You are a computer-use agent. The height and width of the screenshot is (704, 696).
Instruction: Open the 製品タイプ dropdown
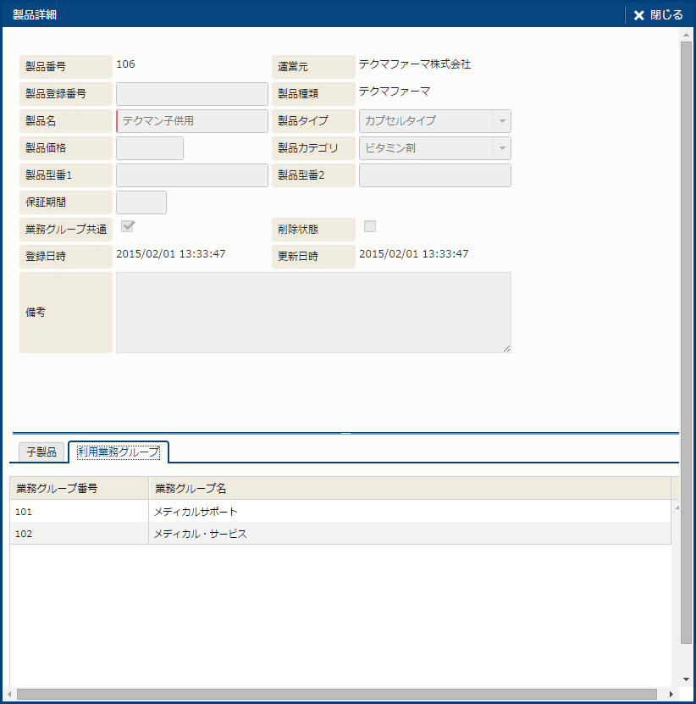[x=501, y=121]
